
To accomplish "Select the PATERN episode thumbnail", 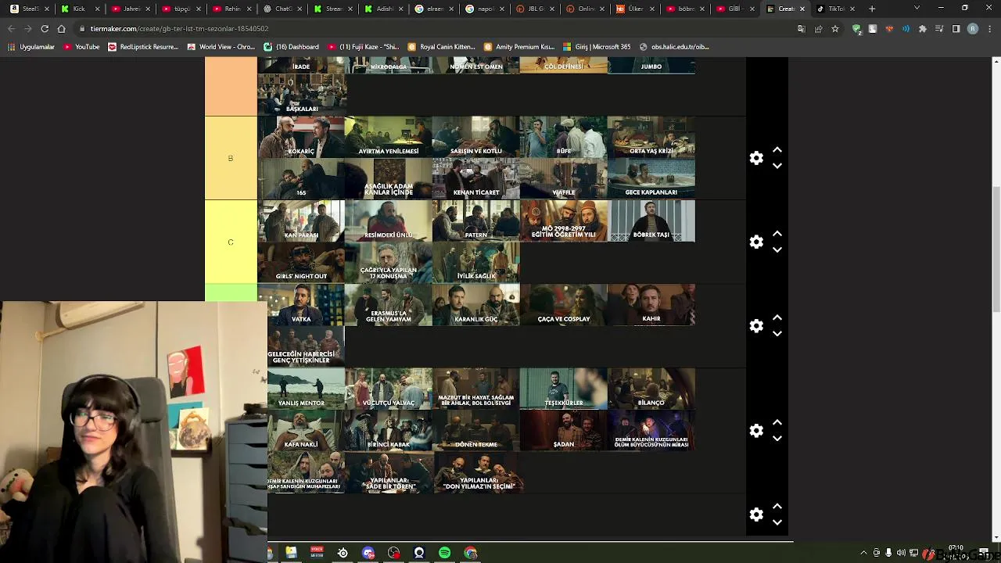I will (476, 221).
